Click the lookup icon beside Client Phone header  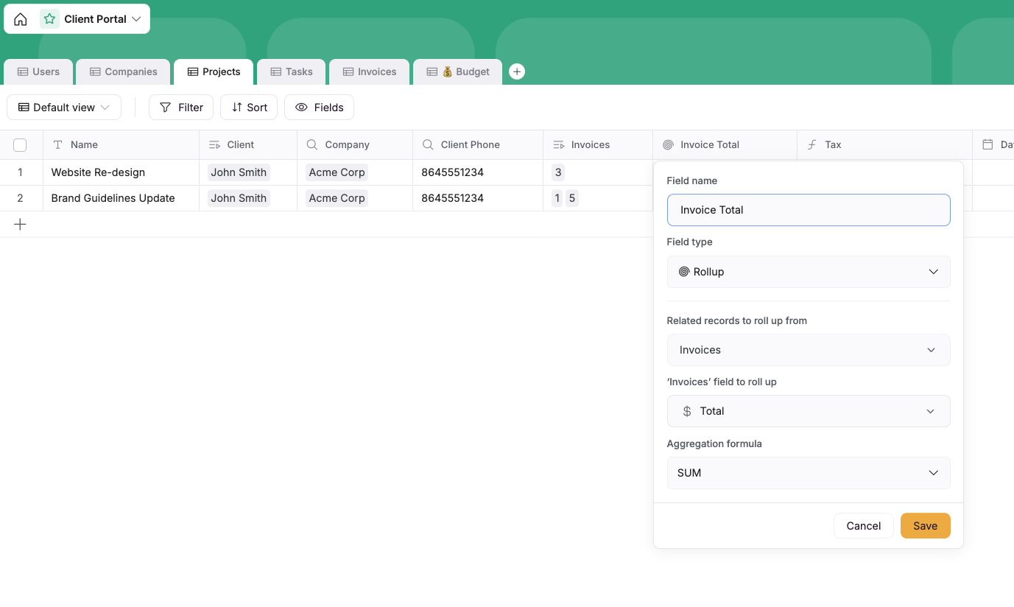coord(428,145)
